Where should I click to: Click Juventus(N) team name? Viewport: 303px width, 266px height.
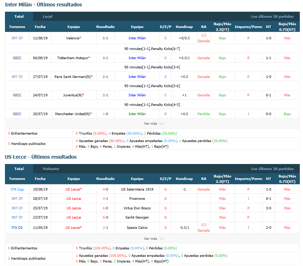73,95
